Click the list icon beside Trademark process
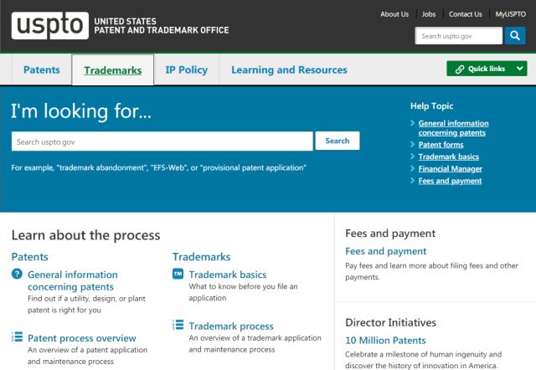Viewport: 536px width, 370px height. [x=178, y=325]
